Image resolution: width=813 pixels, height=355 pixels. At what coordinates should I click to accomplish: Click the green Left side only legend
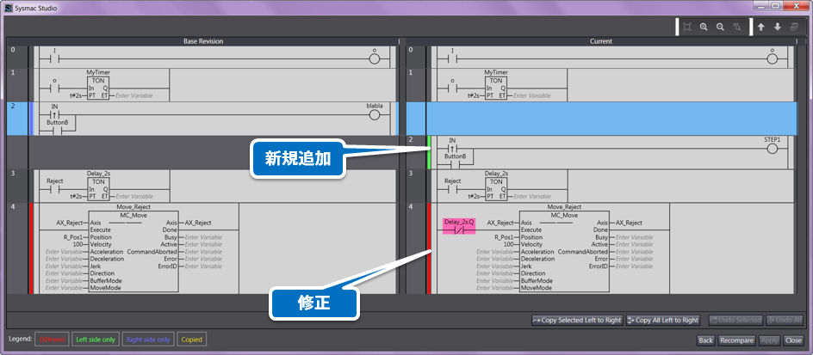(x=95, y=340)
